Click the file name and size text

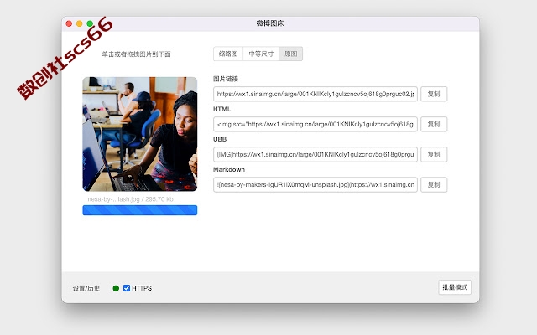[131, 199]
